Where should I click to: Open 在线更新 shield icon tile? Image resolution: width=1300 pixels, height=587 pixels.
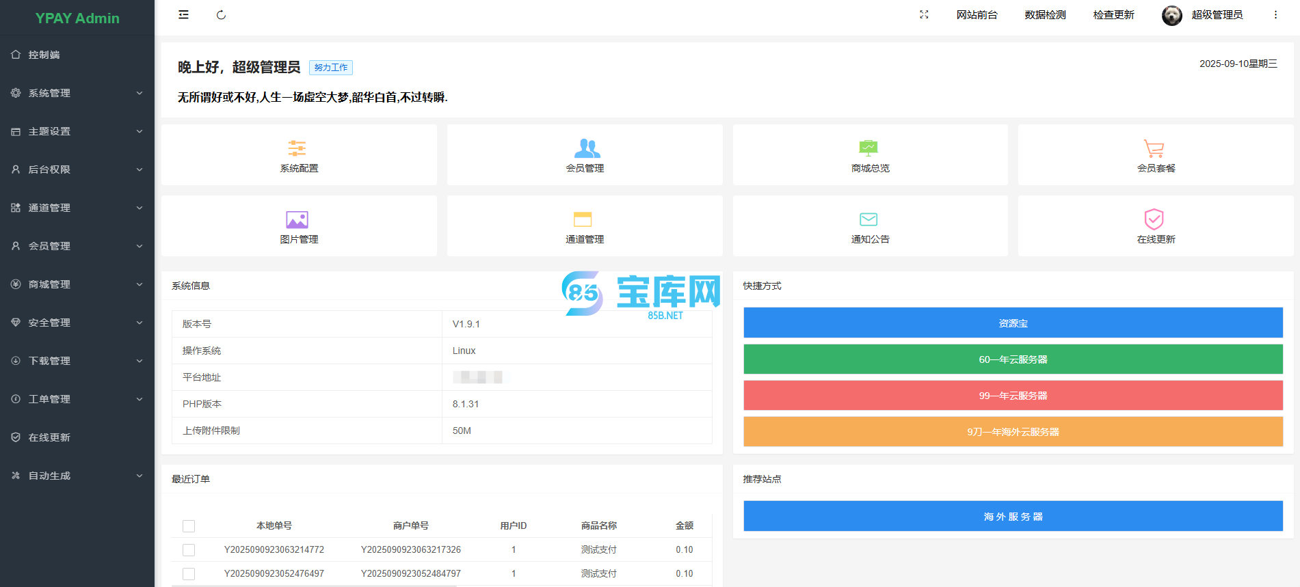point(1154,219)
